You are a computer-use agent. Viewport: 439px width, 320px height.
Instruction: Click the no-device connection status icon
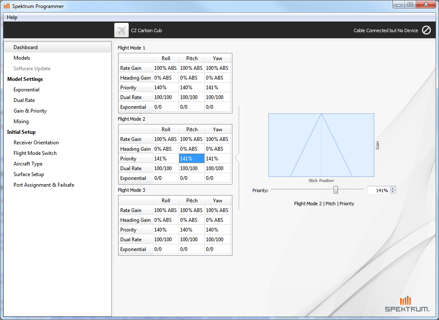[426, 30]
